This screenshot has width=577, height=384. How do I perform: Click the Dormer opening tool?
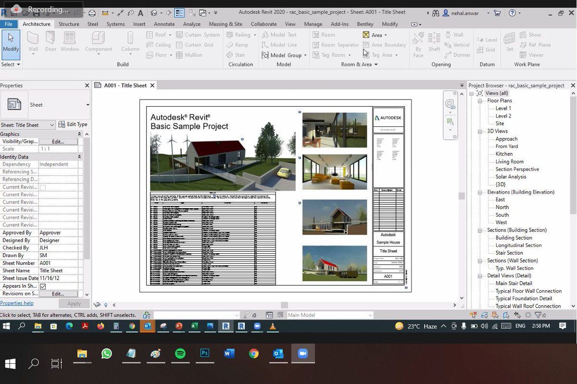[x=457, y=55]
